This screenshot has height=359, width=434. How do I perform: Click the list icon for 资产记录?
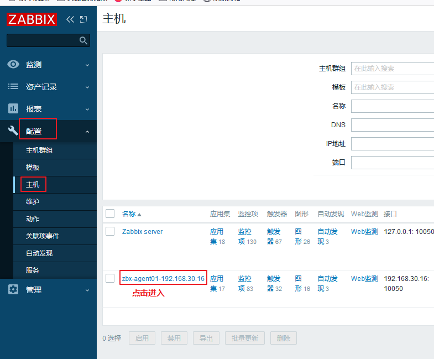click(x=13, y=86)
